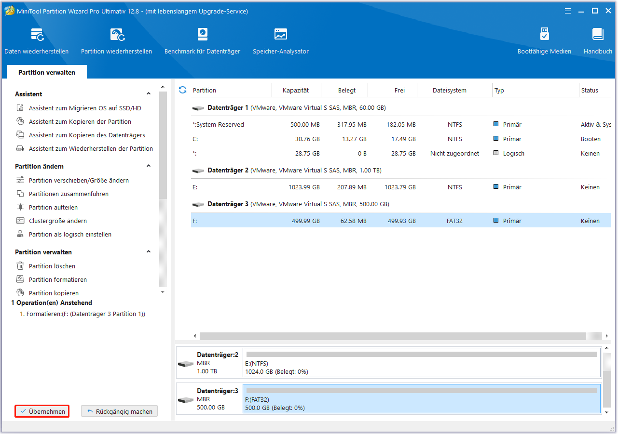Click FAT32 file system cell for F:
The image size is (618, 435).
454,221
